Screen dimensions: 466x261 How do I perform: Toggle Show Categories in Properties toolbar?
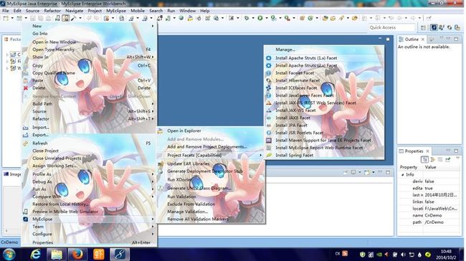424,160
